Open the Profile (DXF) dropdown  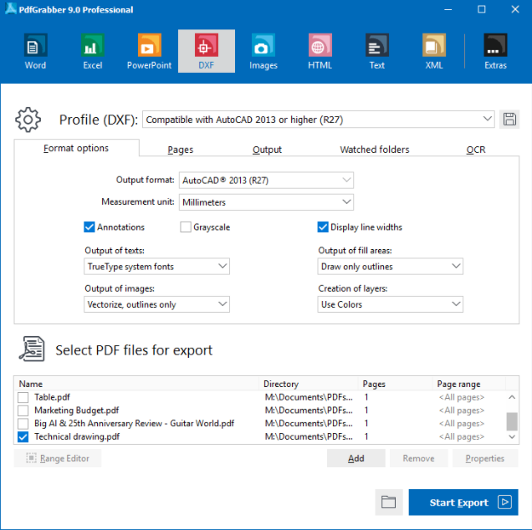click(x=318, y=120)
